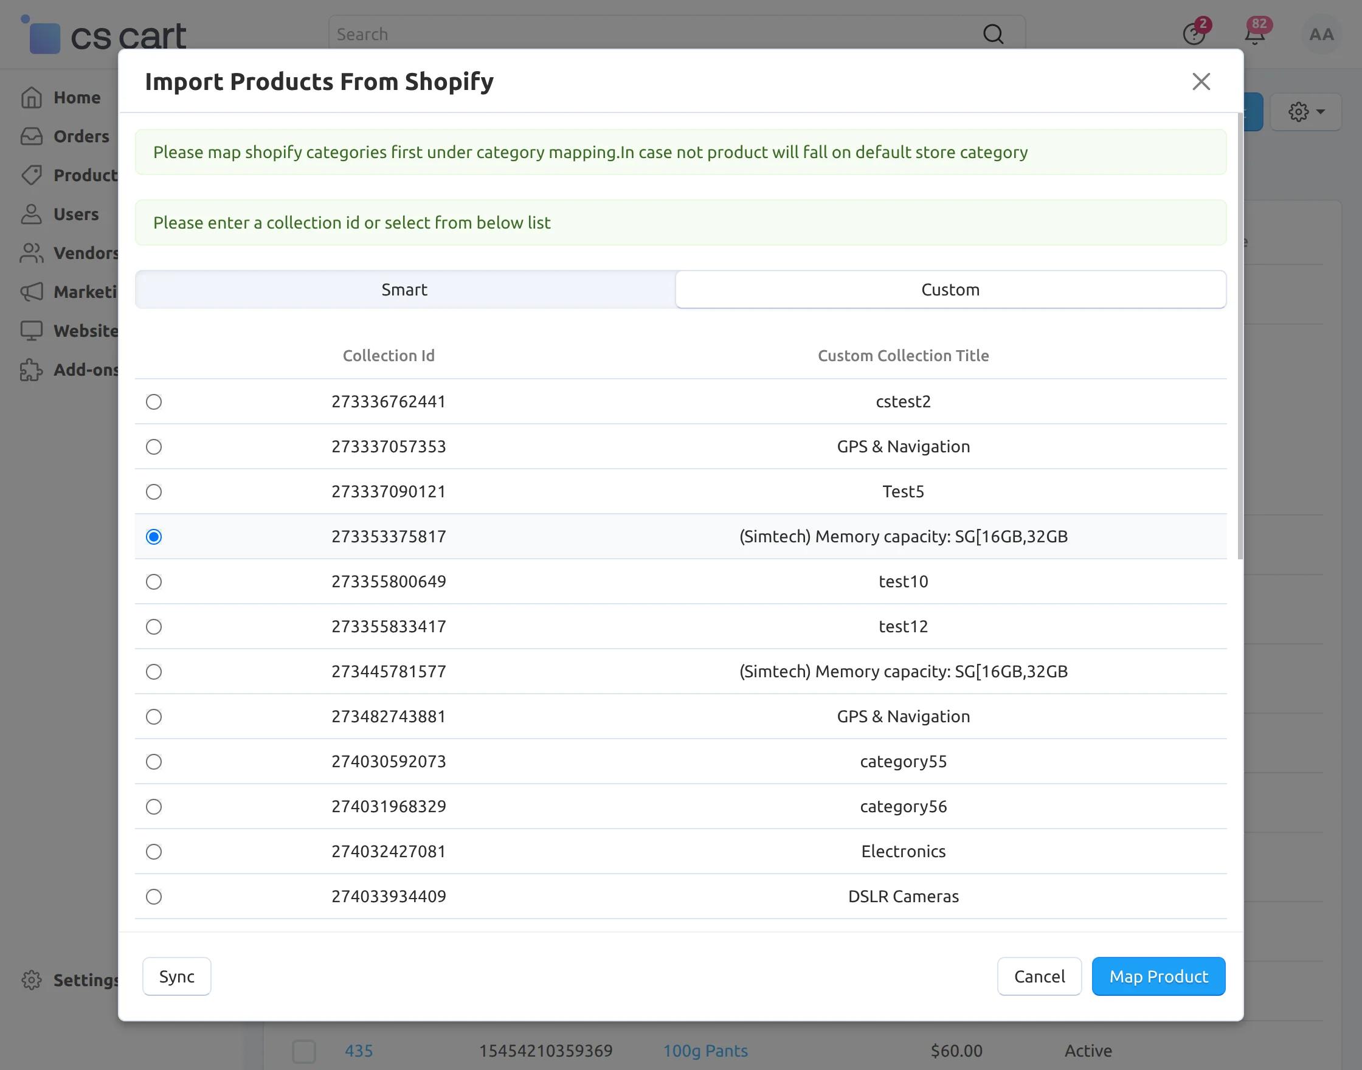The image size is (1362, 1070).
Task: Click the Orders inbox icon
Action: 32,137
